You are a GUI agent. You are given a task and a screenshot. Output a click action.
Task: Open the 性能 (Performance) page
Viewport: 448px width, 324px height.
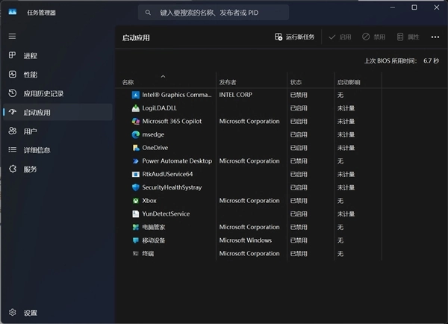point(30,75)
